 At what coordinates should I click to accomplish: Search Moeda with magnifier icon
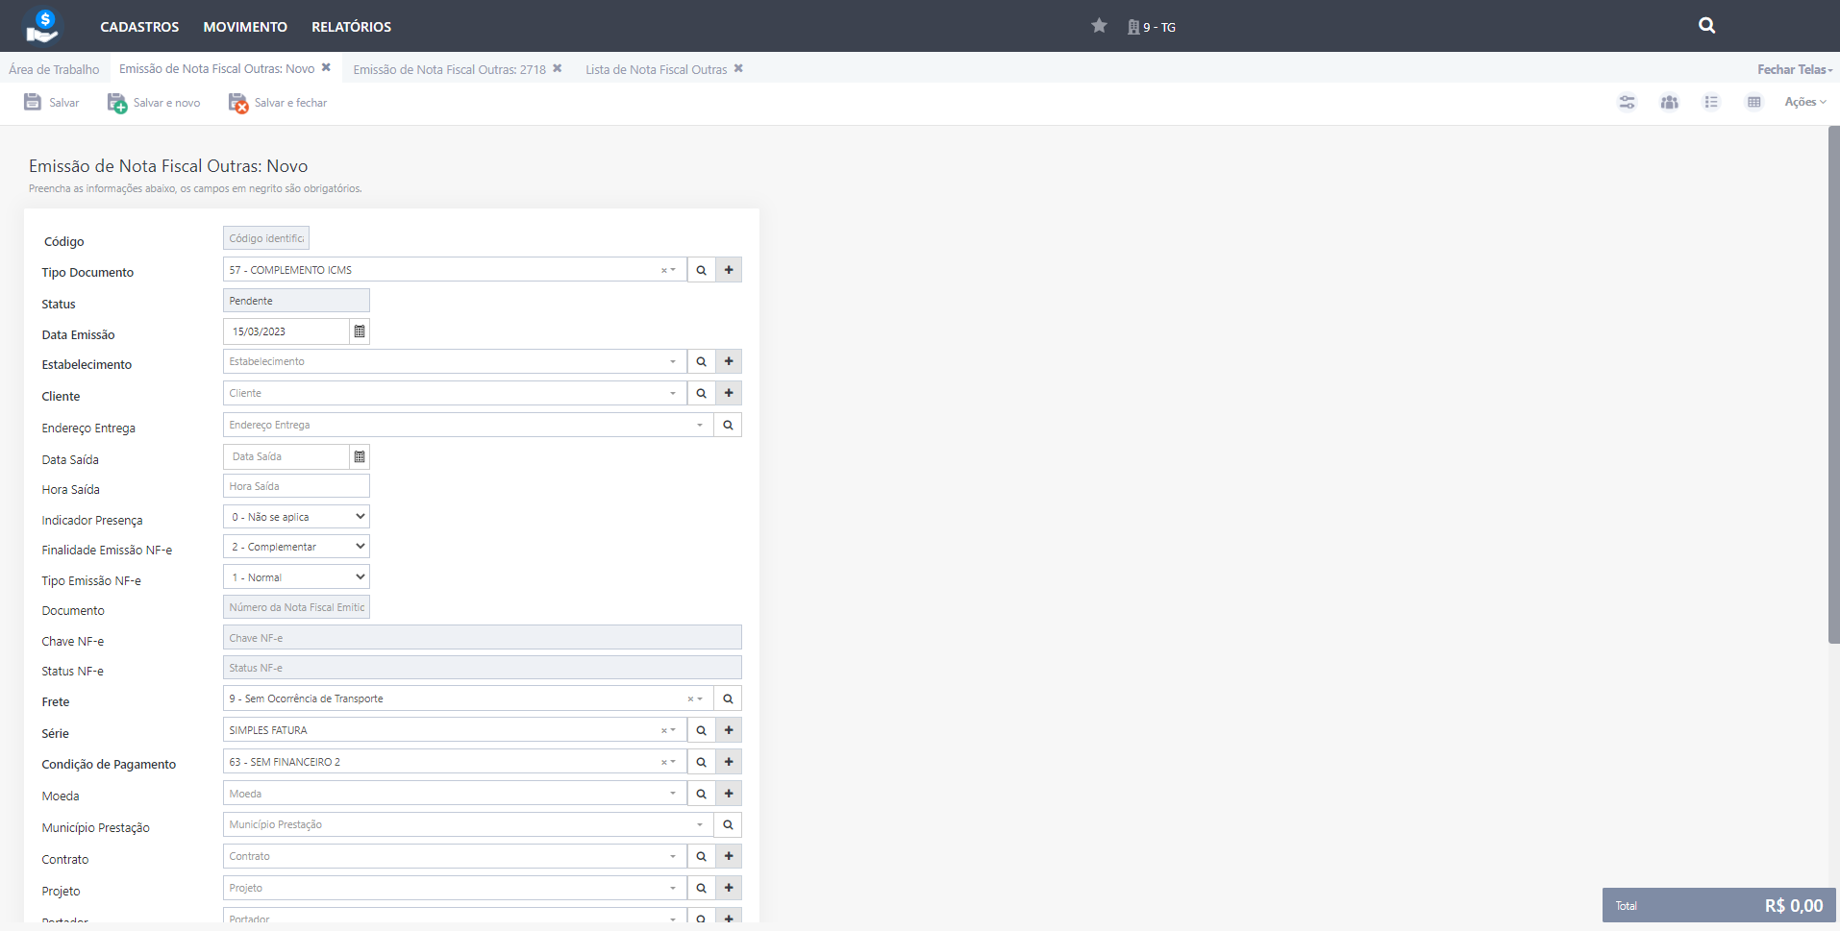click(x=701, y=794)
